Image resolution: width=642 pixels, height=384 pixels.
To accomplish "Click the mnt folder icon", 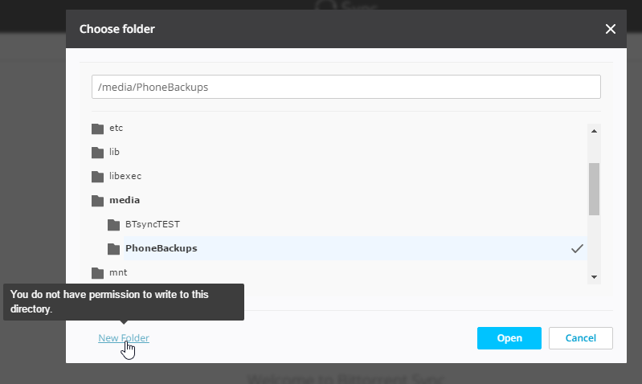I will (x=97, y=272).
